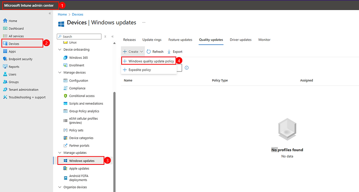
Task: Click the Compliance icon
Action: 66,88
